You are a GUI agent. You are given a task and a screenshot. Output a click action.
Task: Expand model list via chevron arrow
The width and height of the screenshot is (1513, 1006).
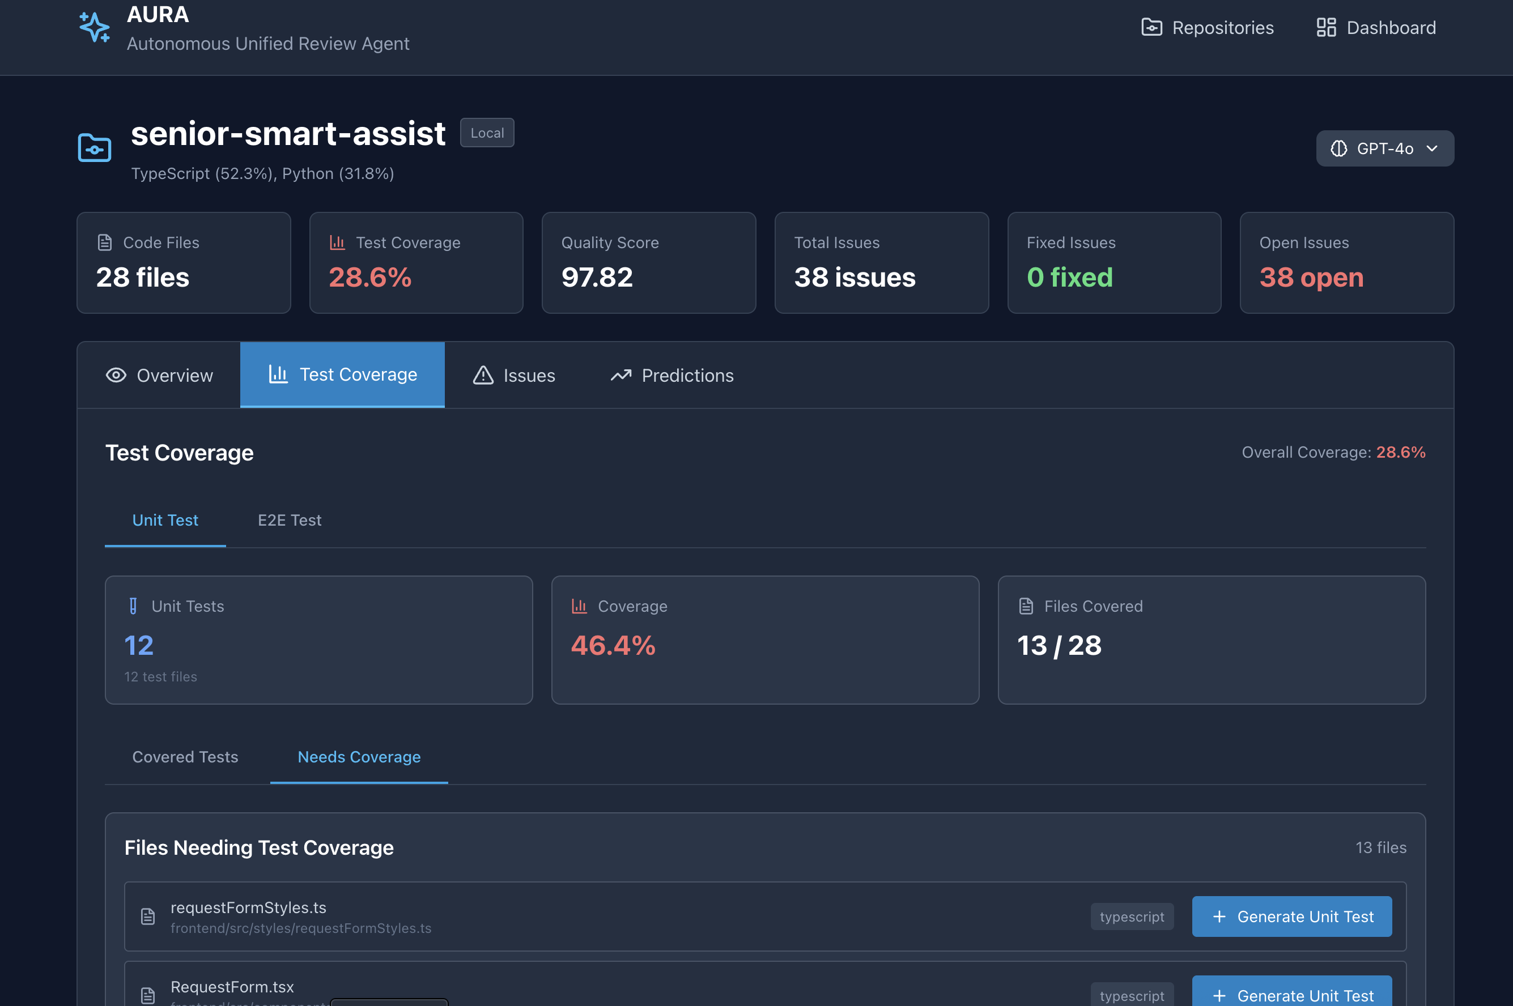pyautogui.click(x=1431, y=149)
